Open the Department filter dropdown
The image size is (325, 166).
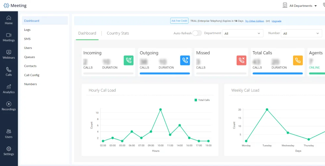pos(242,33)
